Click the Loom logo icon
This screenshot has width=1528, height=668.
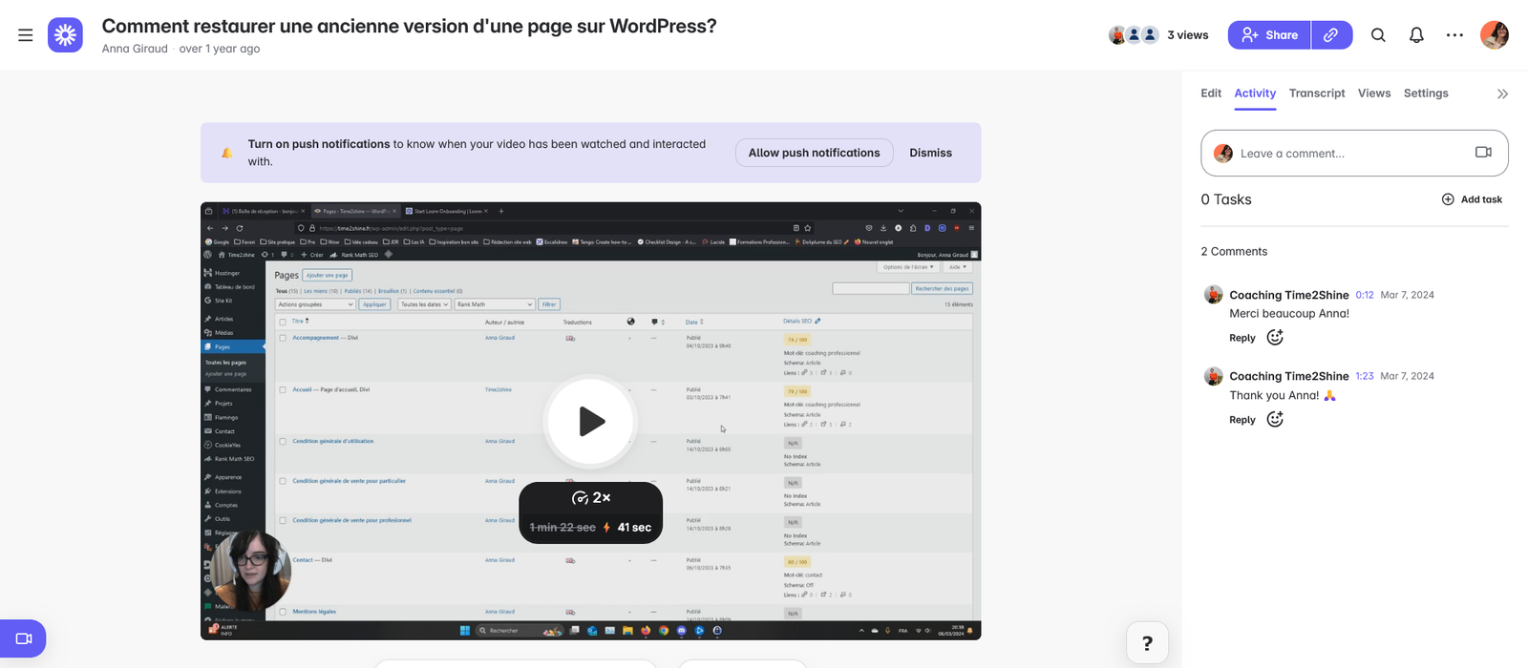click(x=65, y=35)
